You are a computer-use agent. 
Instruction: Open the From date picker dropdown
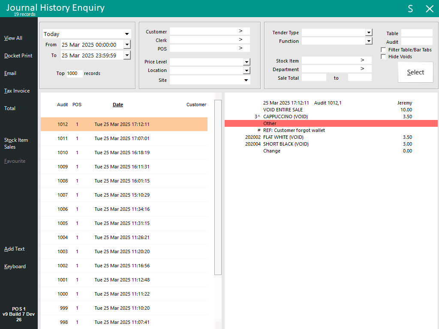tap(127, 45)
